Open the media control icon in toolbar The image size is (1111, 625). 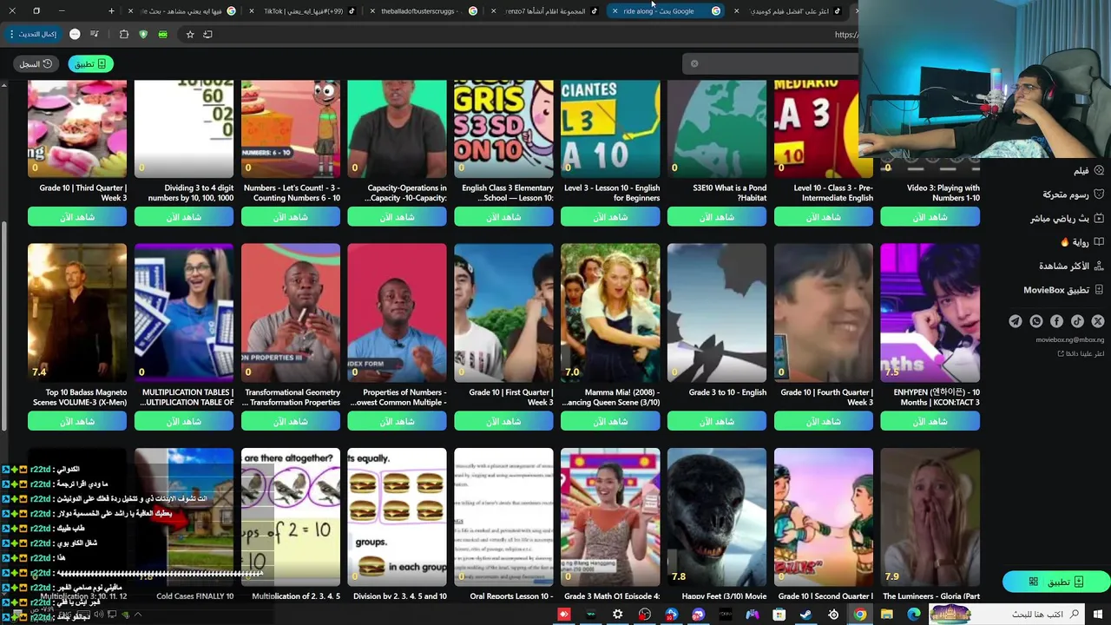[x=94, y=34]
